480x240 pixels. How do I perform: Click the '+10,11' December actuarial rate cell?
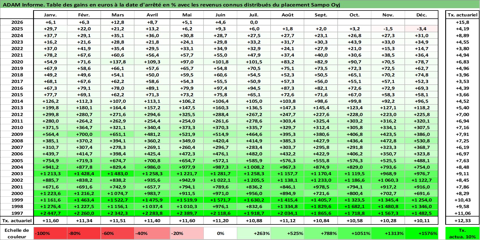pyautogui.click(x=421, y=220)
